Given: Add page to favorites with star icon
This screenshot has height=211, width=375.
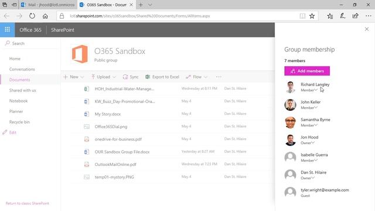Looking at the screenshot, I should pyautogui.click(x=312, y=16).
